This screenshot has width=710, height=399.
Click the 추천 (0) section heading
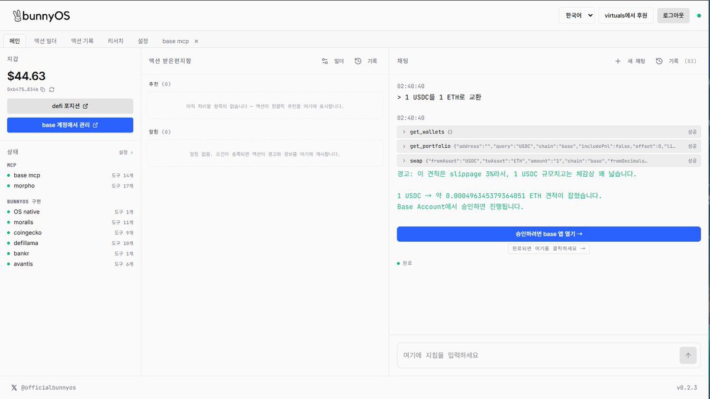[x=160, y=84]
